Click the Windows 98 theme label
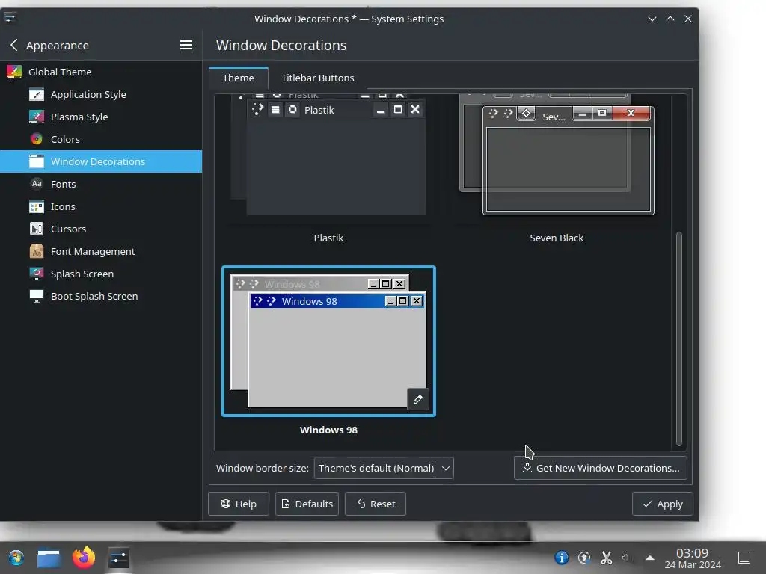 (x=328, y=430)
